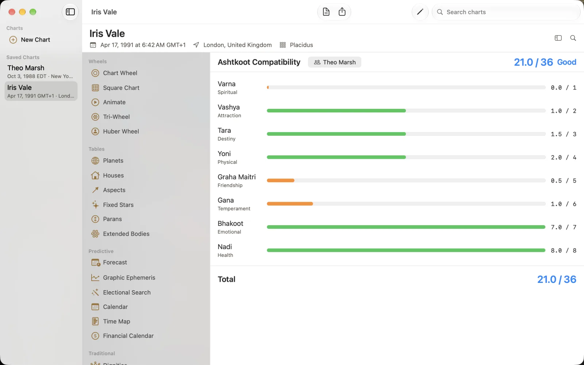This screenshot has width=584, height=365.
Task: Click the Electional Search wand icon
Action: pyautogui.click(x=95, y=292)
